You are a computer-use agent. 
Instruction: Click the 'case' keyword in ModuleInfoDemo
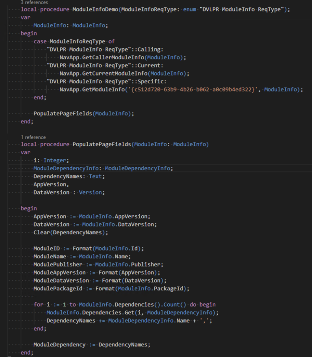(x=40, y=41)
